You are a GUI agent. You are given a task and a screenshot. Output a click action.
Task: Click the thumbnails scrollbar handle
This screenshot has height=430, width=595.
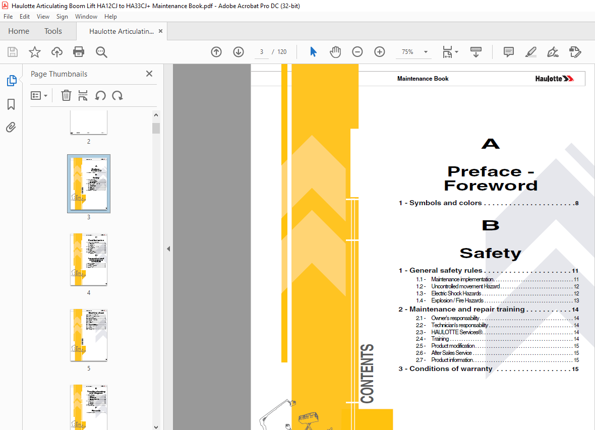click(x=156, y=128)
